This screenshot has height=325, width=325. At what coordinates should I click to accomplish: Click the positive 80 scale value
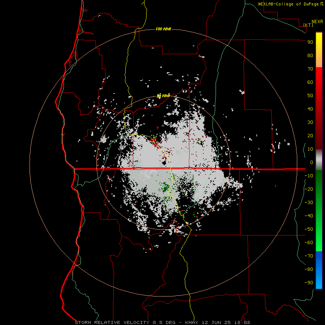[310, 55]
